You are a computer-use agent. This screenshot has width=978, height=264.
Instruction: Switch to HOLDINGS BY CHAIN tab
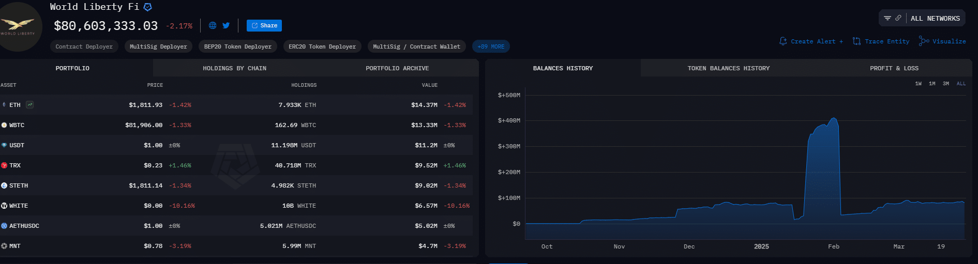coord(234,68)
